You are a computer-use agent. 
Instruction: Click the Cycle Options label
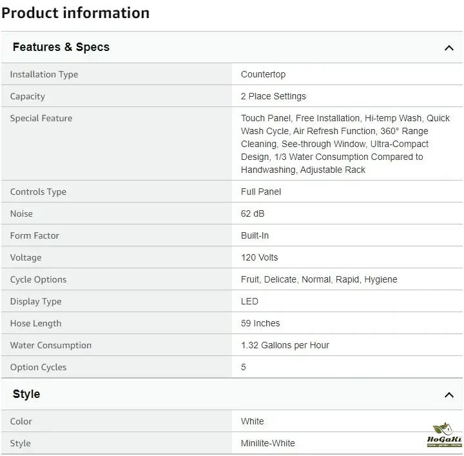coord(38,279)
